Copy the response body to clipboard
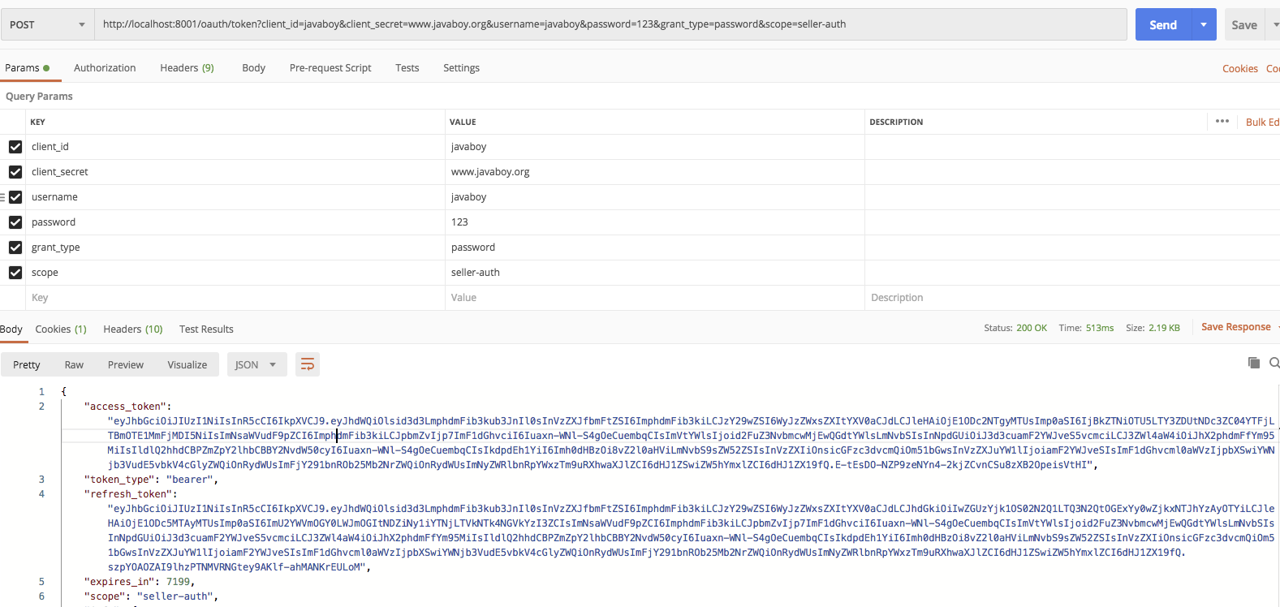The height and width of the screenshot is (607, 1280). pyautogui.click(x=1253, y=363)
